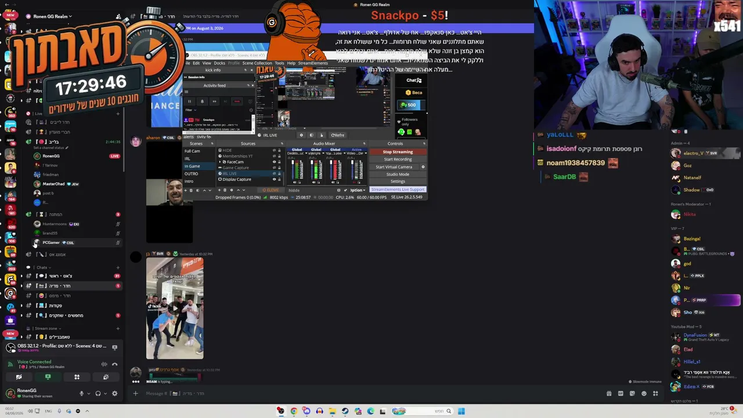Expand the FaceCam source group
This screenshot has height=418, width=743.
pos(220,162)
